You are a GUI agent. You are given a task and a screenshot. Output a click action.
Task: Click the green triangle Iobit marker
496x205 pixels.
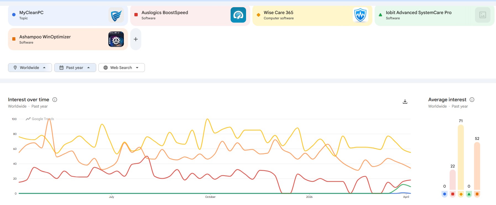380,15
